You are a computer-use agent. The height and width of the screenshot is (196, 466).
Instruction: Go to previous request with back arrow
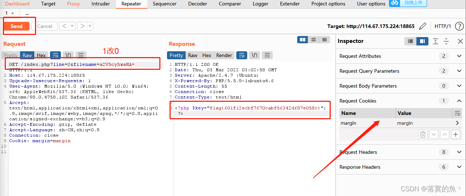point(64,26)
